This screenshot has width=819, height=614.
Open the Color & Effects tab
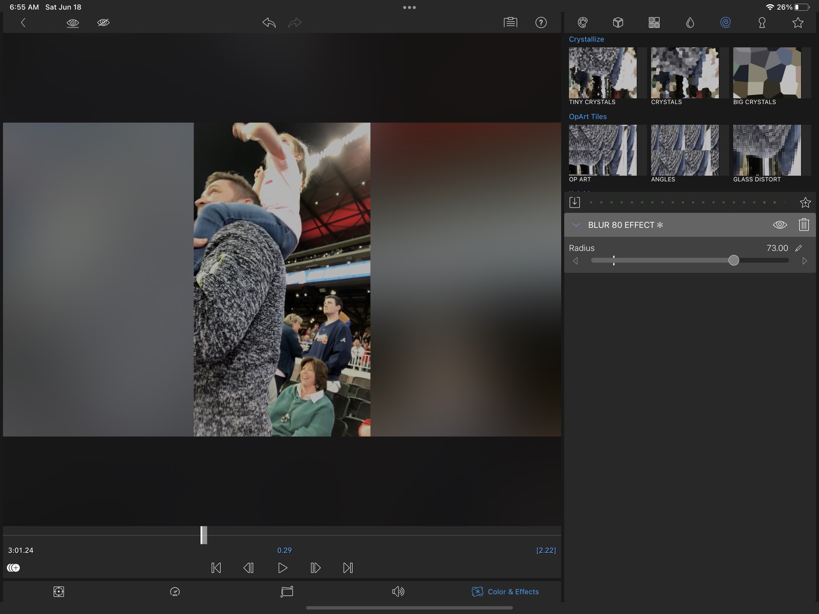[x=505, y=591]
